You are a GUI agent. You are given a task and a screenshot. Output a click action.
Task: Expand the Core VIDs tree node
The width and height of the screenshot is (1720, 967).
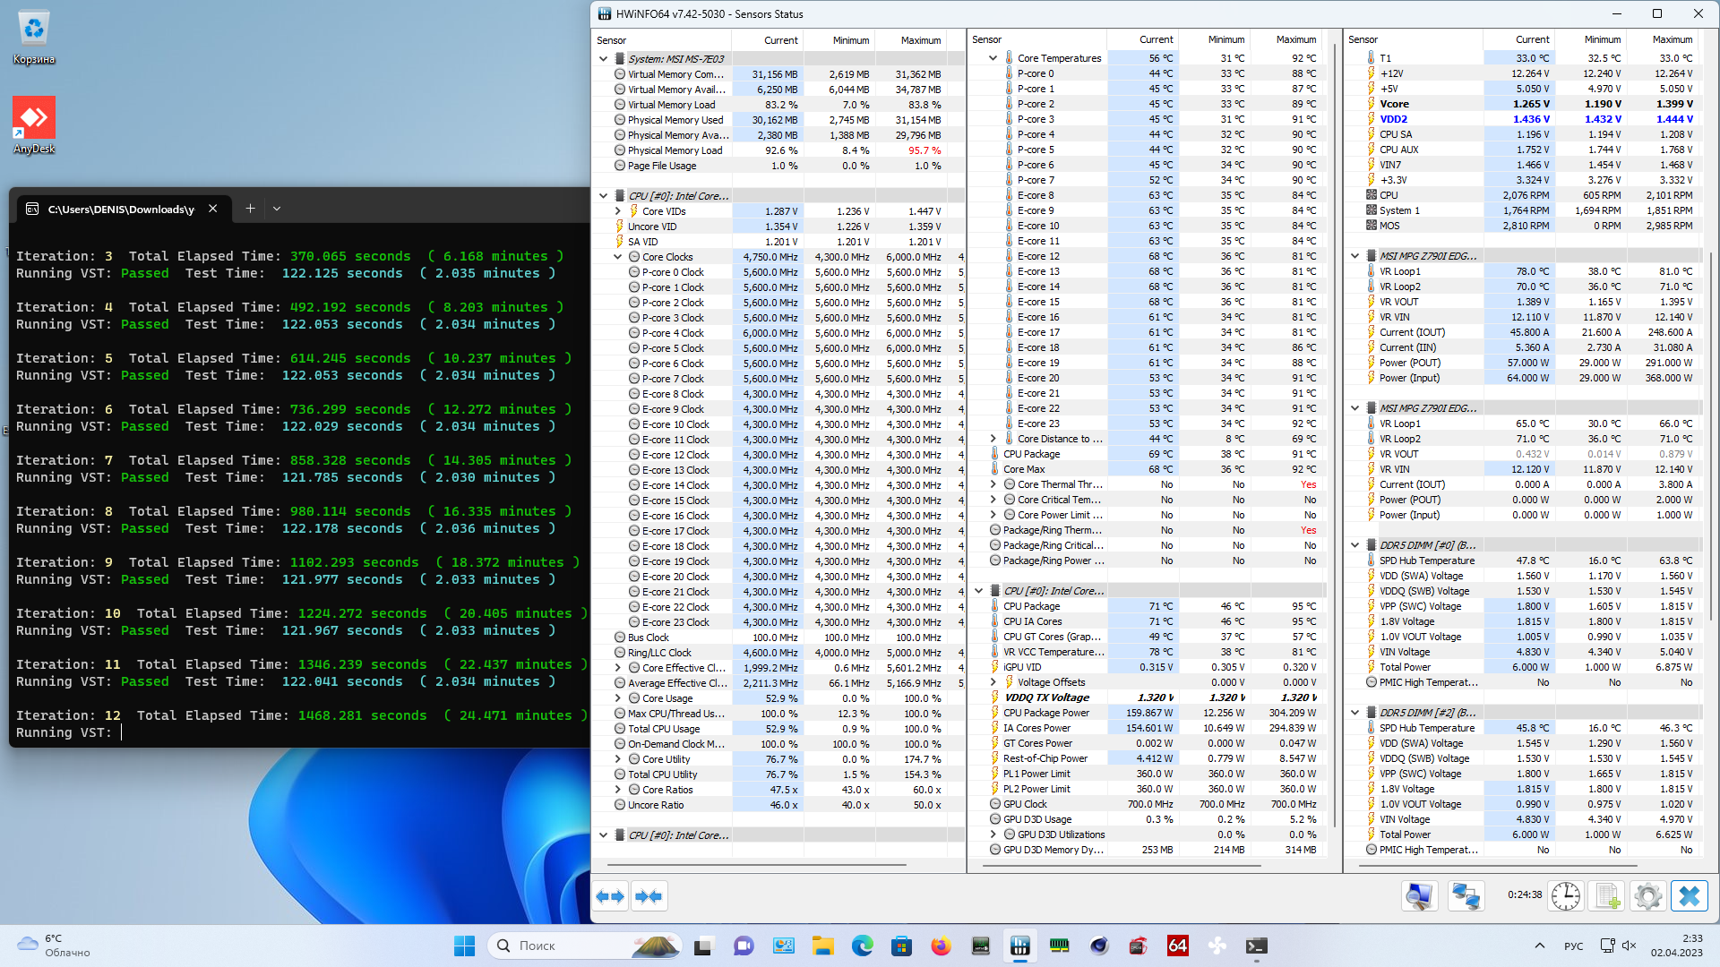[x=617, y=211]
